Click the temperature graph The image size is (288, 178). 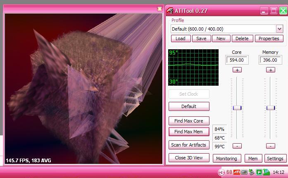(x=193, y=67)
